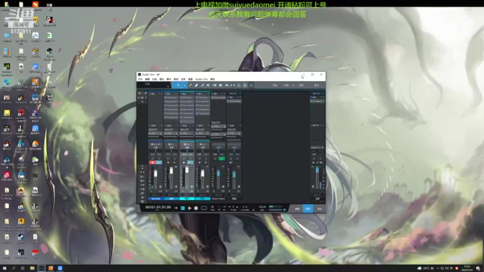Click the Record button in transport

point(196,208)
